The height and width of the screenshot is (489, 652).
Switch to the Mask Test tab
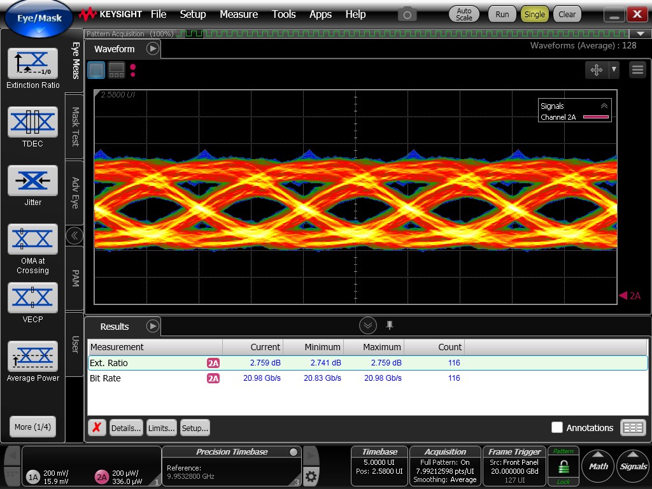coord(74,125)
